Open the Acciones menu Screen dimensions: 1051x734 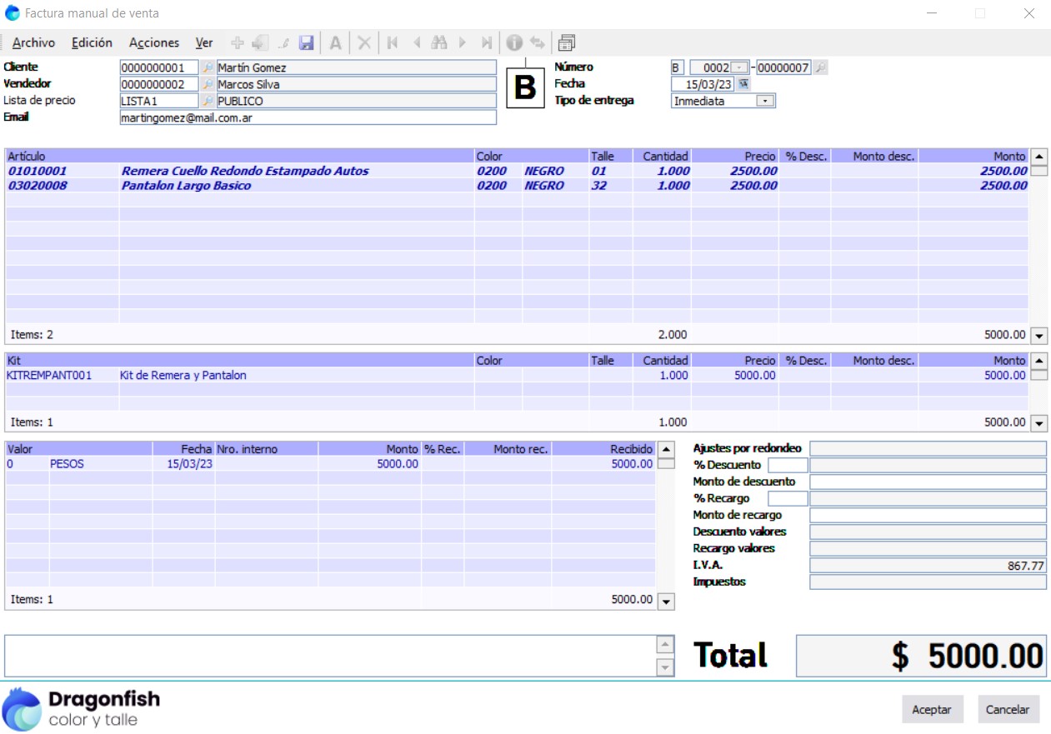[154, 43]
